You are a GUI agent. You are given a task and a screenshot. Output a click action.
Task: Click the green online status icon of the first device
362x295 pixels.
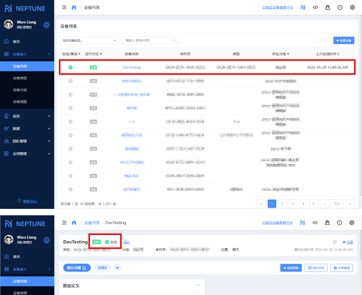click(x=70, y=68)
